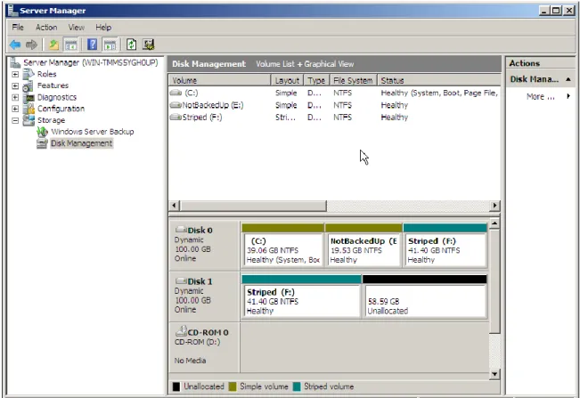Click the gray Forward arrow in toolbar
The height and width of the screenshot is (398, 580).
coord(32,45)
